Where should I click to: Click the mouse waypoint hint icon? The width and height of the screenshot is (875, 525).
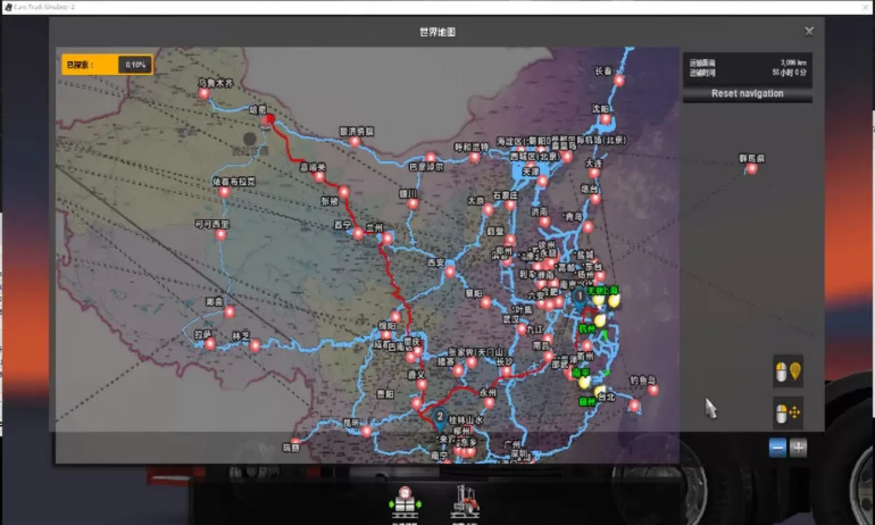[788, 372]
